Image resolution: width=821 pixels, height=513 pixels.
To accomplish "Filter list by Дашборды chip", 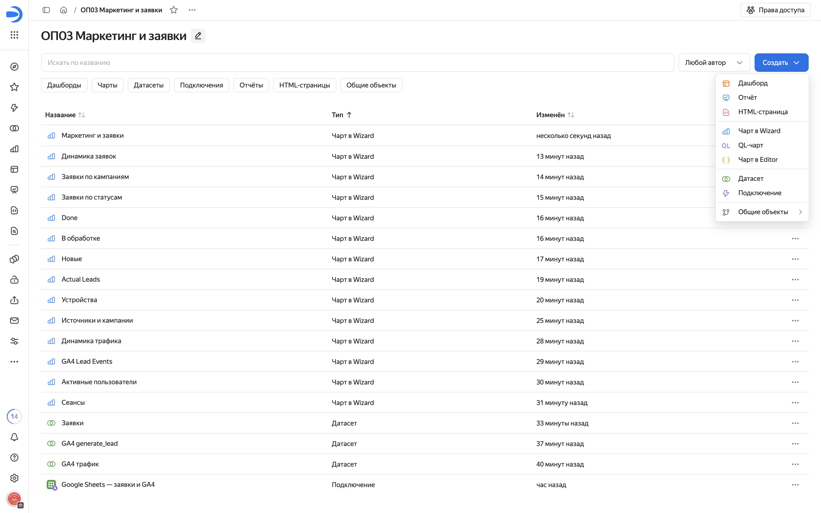I will (64, 85).
